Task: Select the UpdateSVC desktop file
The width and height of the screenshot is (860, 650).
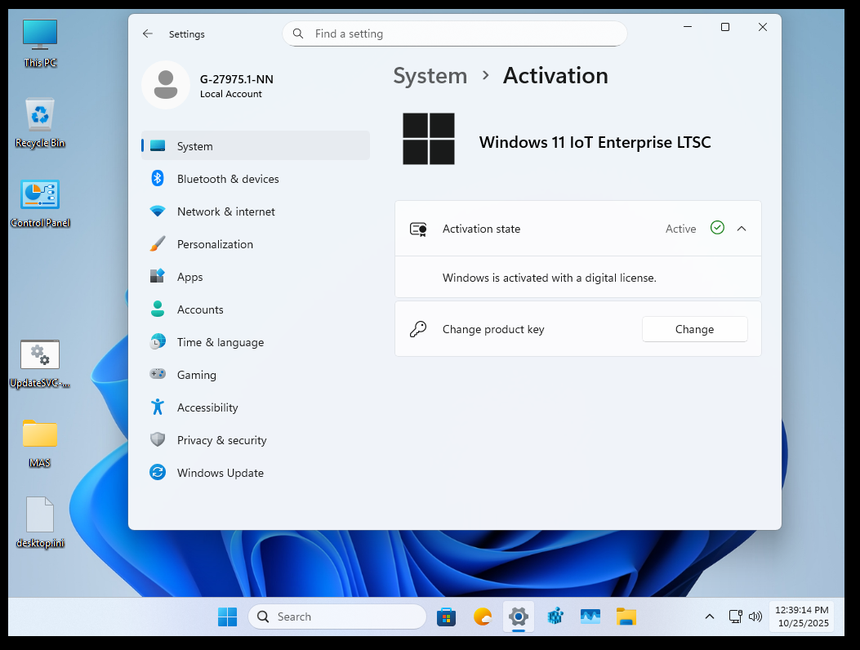Action: (x=40, y=363)
